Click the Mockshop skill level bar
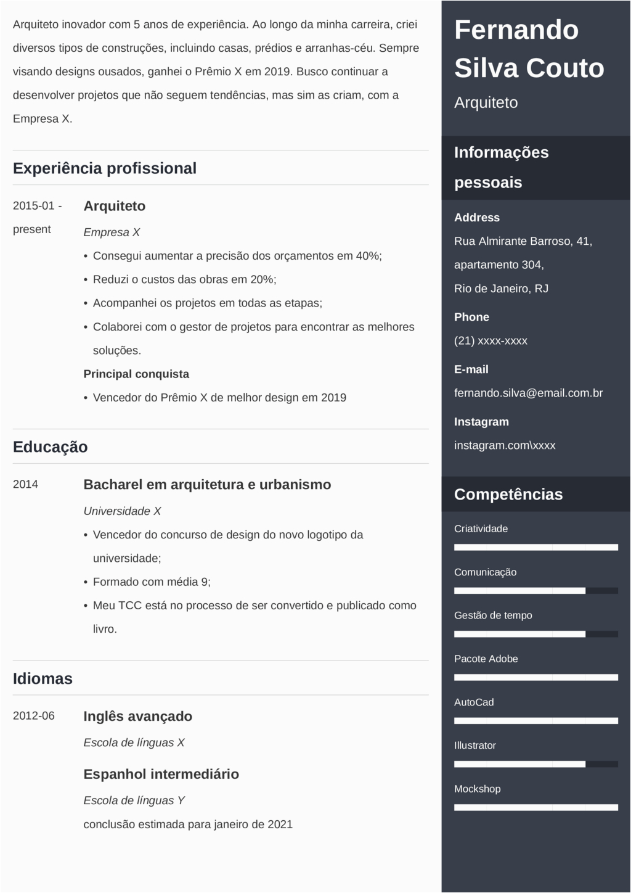Image resolution: width=631 pixels, height=893 pixels. (x=535, y=807)
